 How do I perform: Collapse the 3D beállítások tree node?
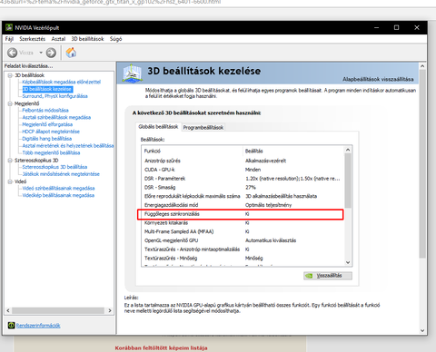point(10,75)
